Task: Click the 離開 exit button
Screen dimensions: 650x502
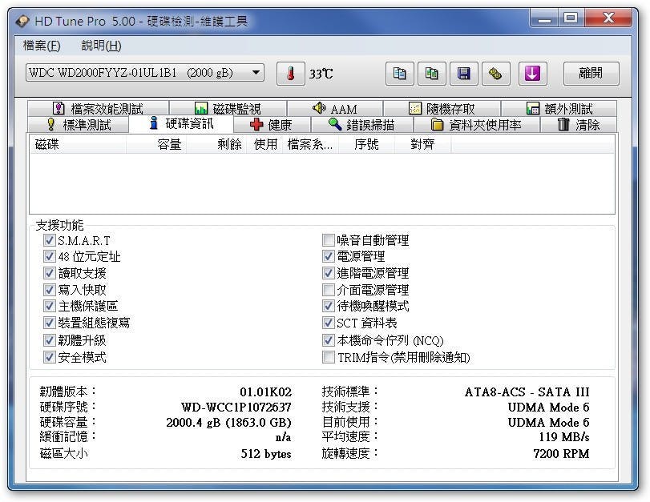Action: [x=591, y=74]
